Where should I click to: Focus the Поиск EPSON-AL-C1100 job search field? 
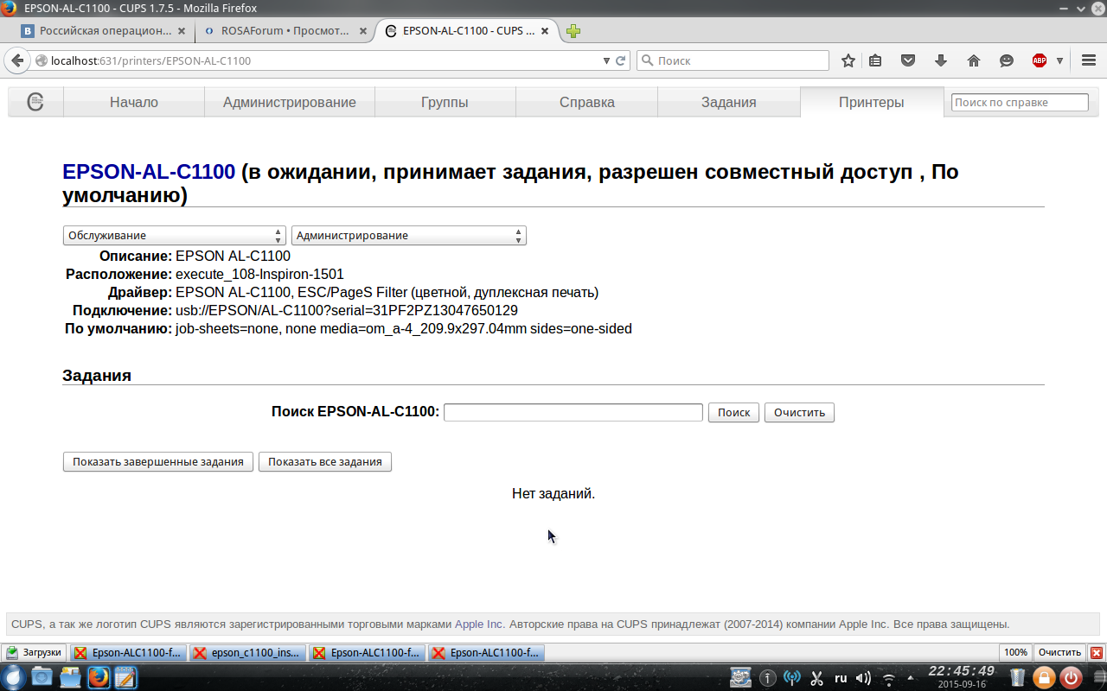[x=573, y=412]
